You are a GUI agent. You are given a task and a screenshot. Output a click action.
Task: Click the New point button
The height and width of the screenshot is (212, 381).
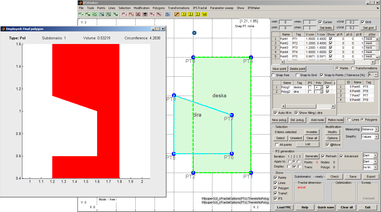coord(279,69)
